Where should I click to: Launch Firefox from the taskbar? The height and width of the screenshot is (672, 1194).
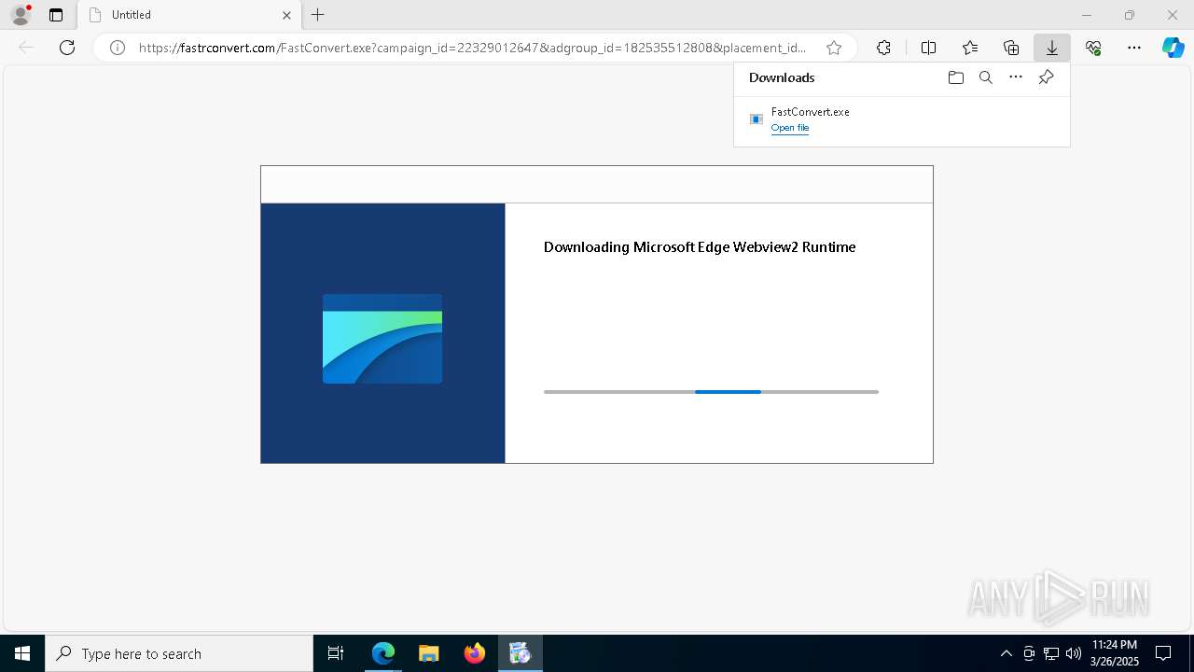coord(475,653)
